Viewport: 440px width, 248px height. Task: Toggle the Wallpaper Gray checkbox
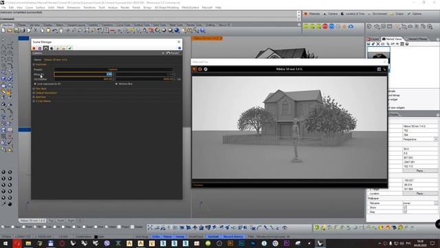pyautogui.click(x=405, y=211)
